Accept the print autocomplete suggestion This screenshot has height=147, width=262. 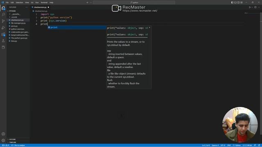[x=77, y=27]
